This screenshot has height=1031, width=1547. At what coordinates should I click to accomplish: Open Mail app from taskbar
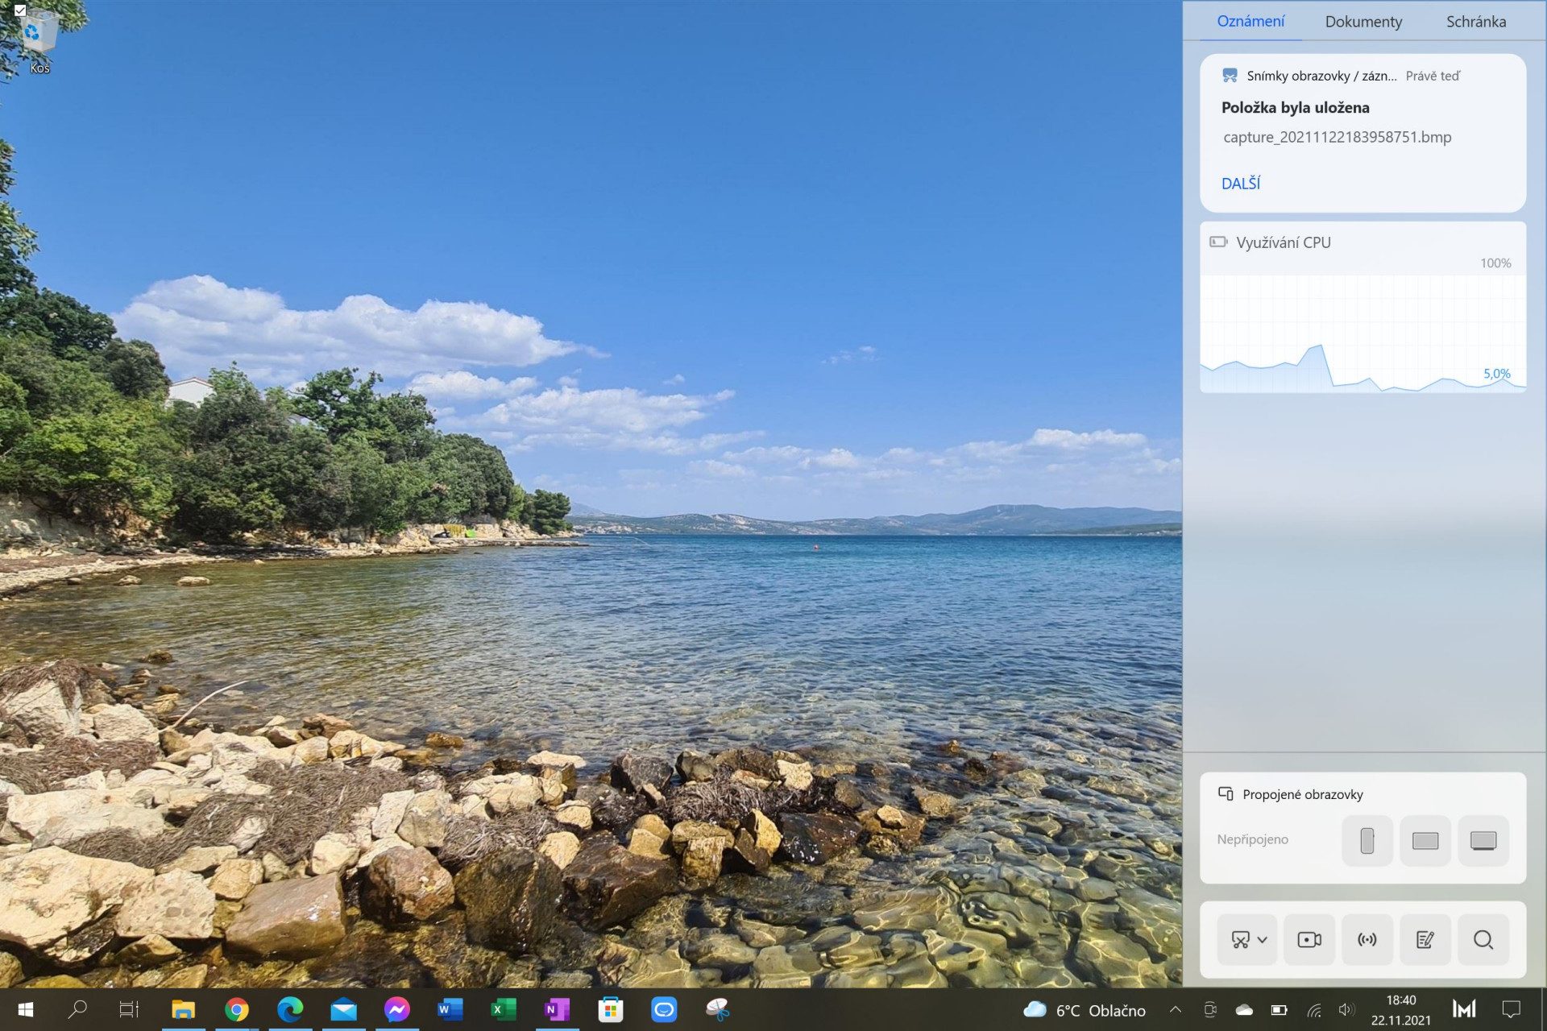coord(344,1009)
